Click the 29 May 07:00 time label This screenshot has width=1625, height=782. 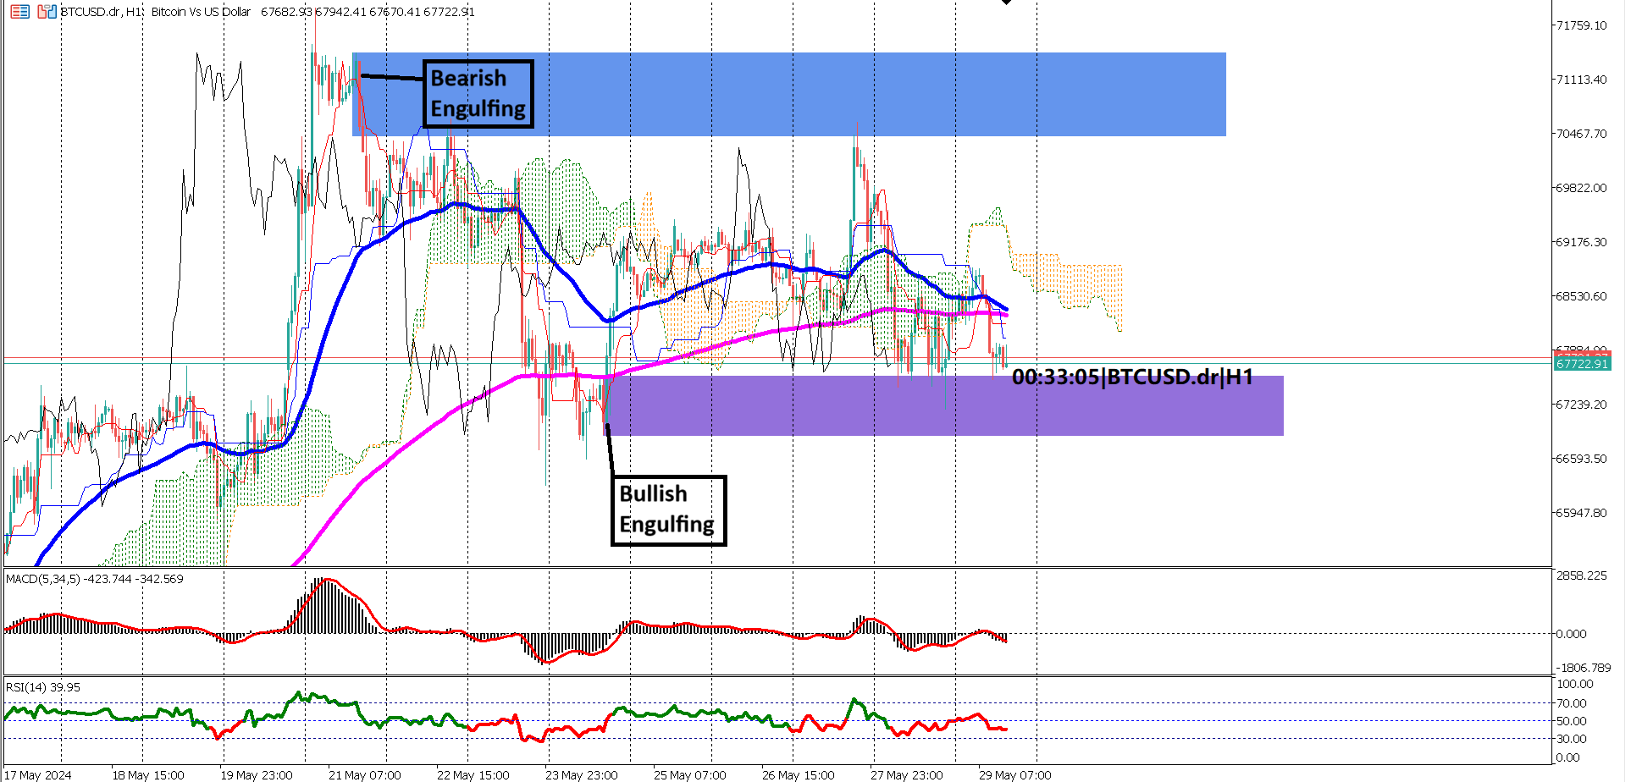(1014, 774)
